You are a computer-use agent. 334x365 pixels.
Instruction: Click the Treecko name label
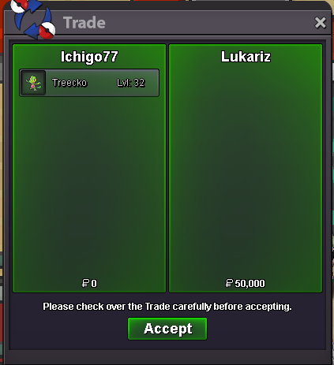69,83
